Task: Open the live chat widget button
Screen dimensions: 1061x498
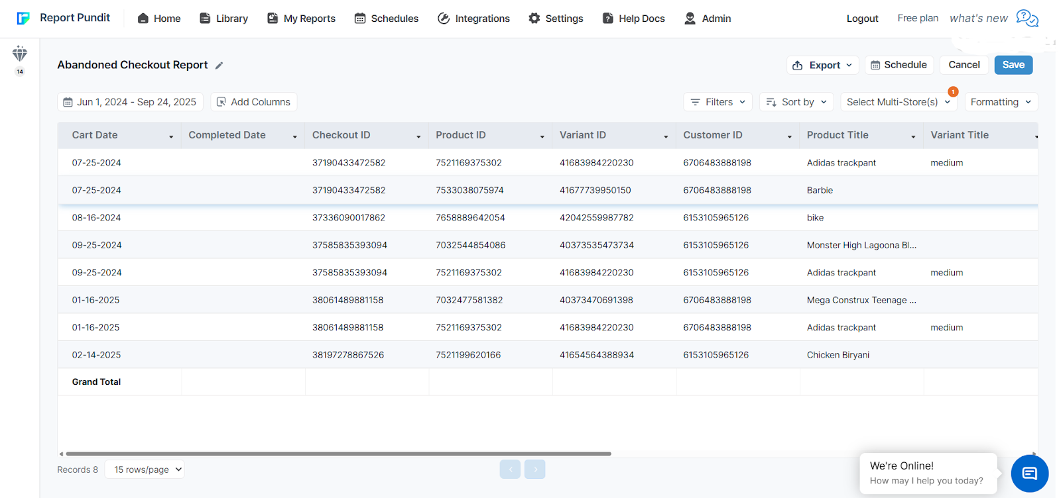Action: click(1029, 473)
